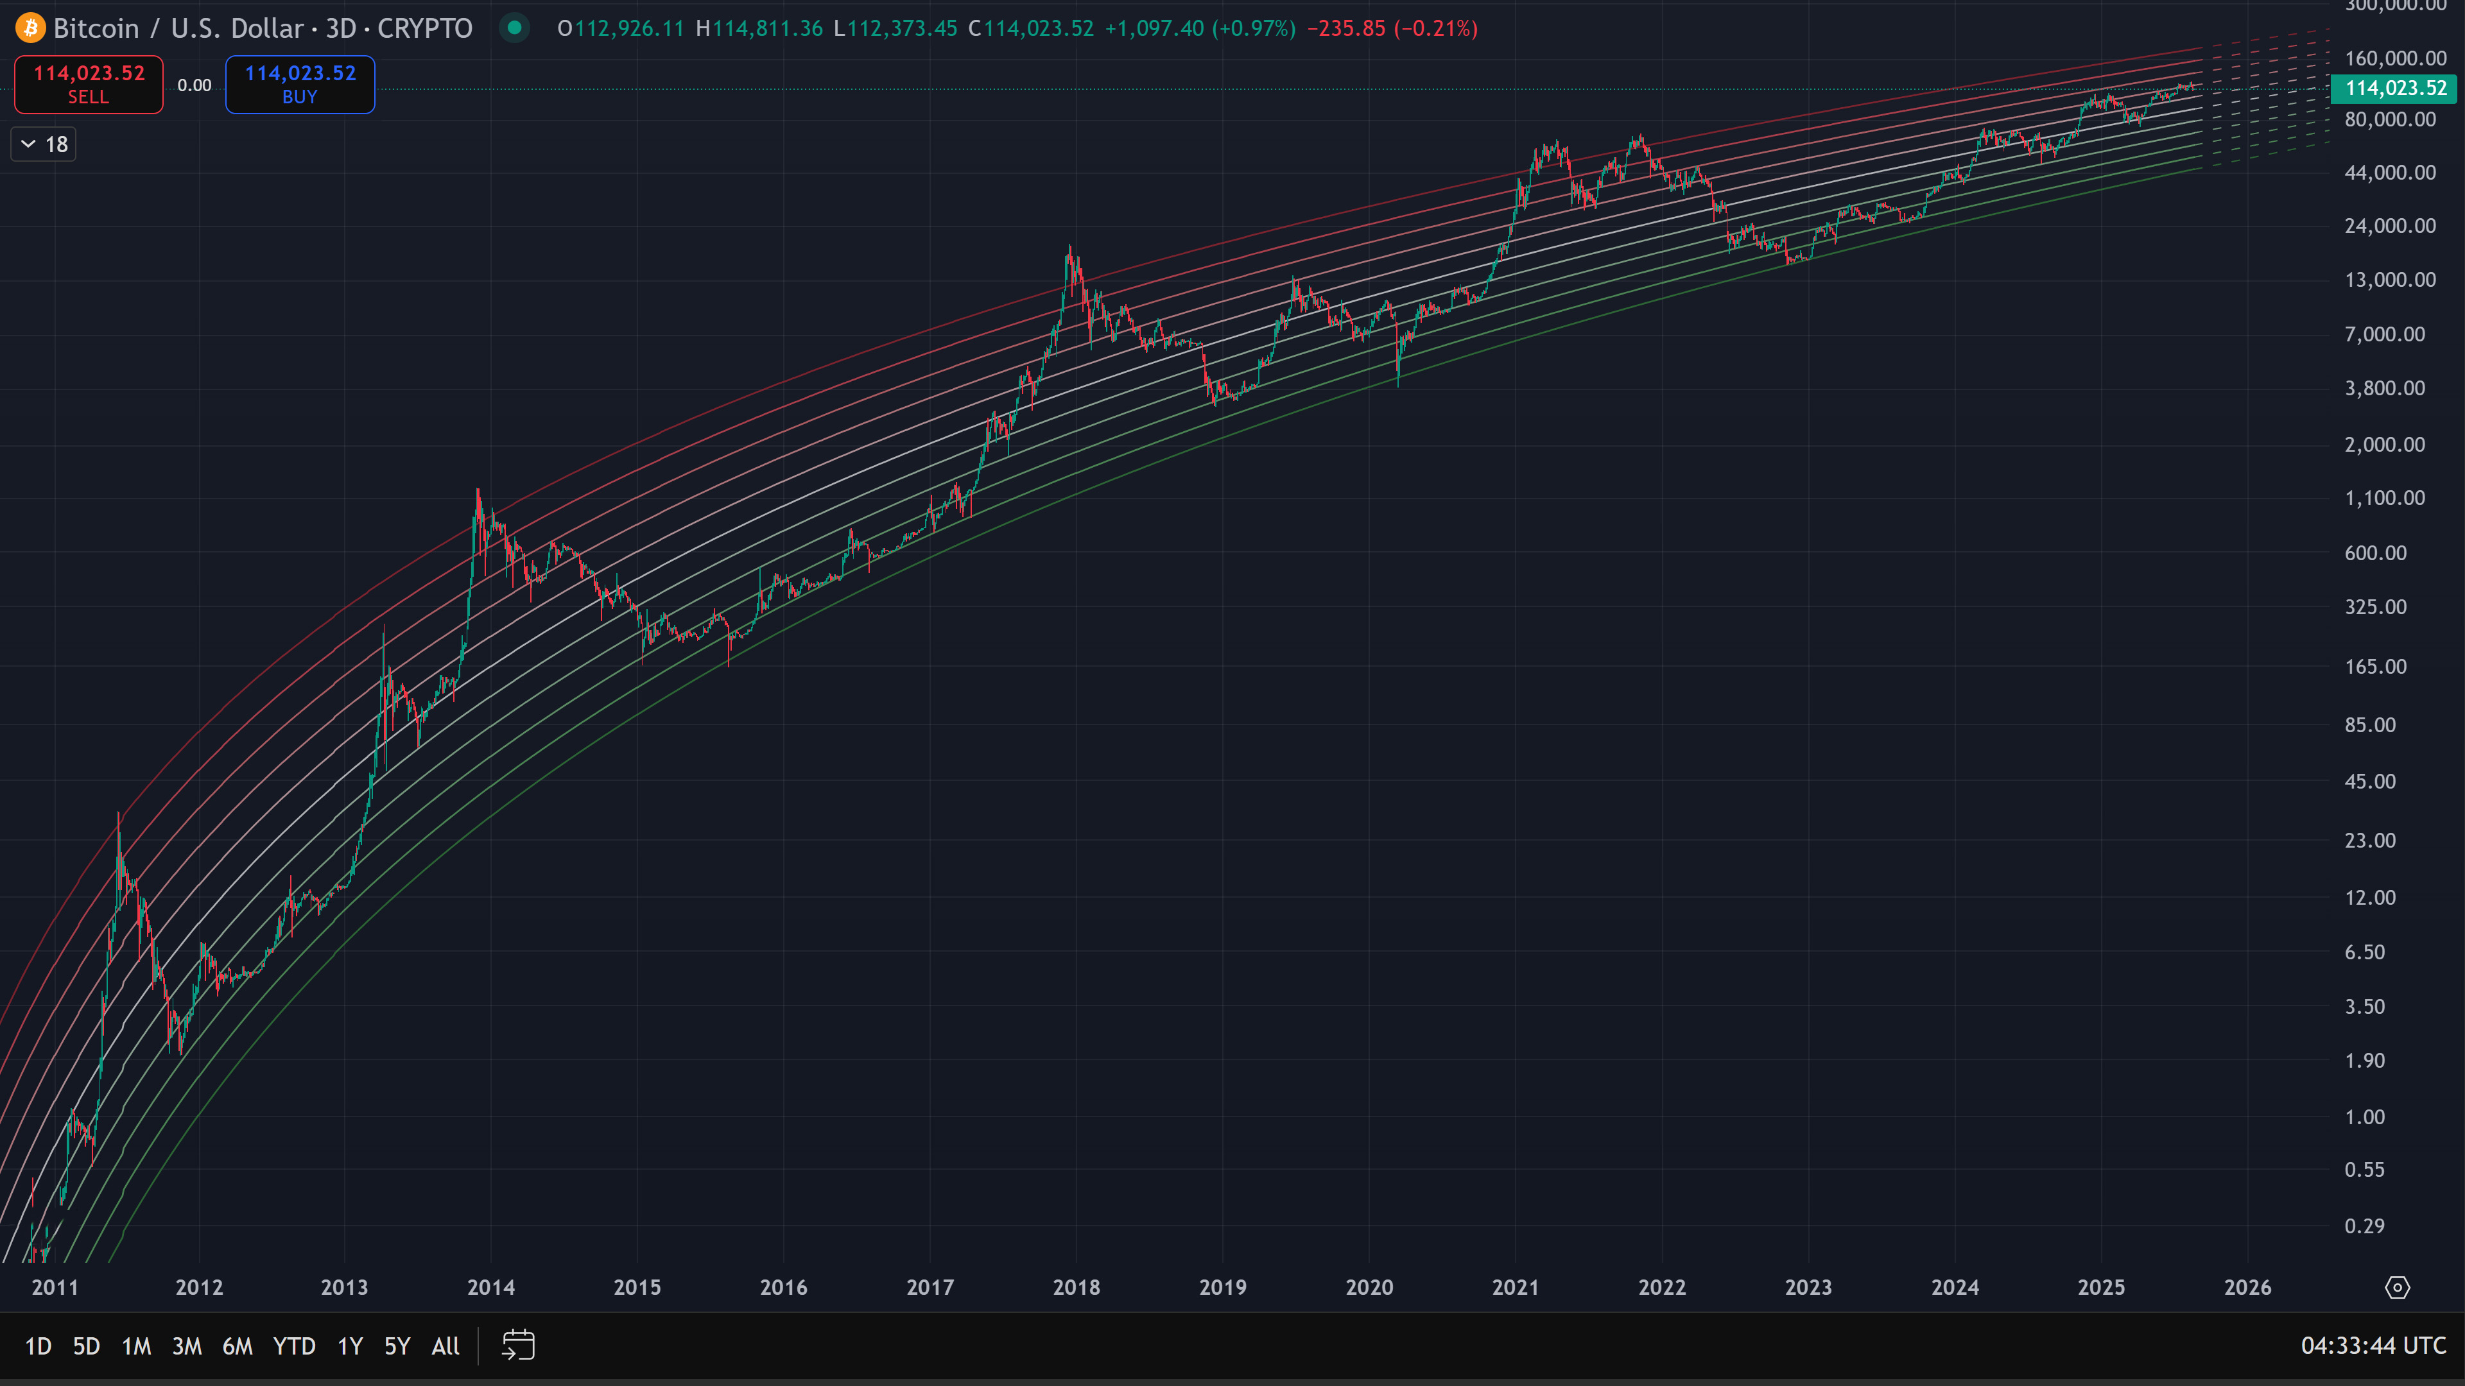Click the Bitcoin logo icon
Image resolution: width=2465 pixels, height=1386 pixels.
tap(31, 29)
